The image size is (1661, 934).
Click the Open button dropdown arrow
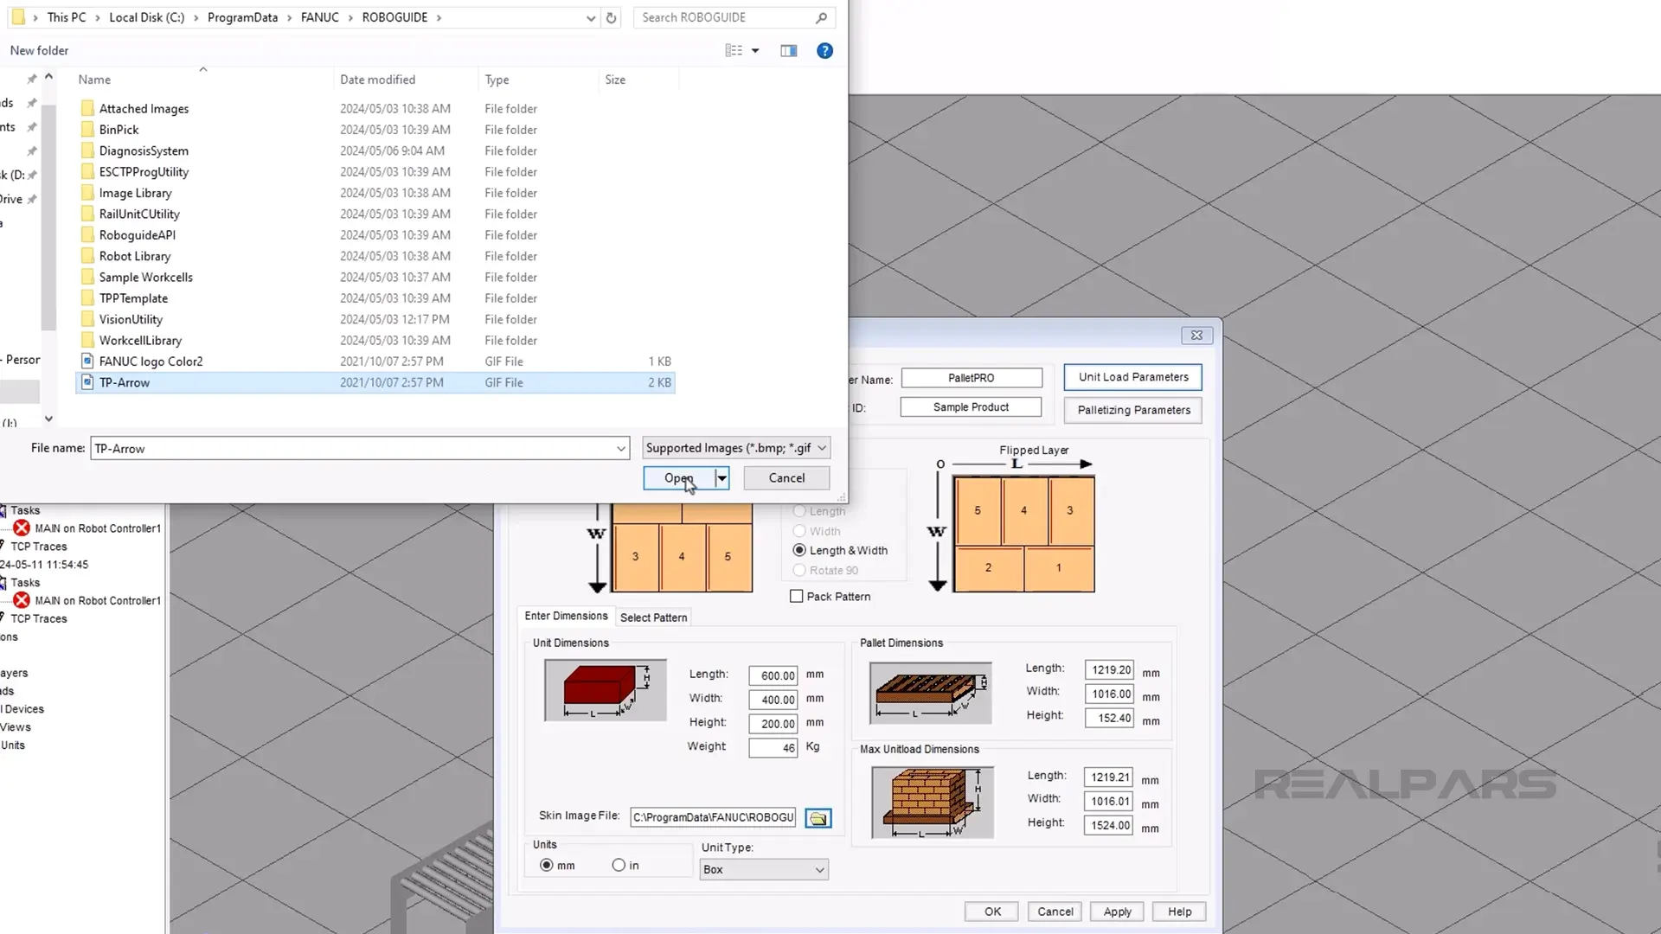(722, 478)
